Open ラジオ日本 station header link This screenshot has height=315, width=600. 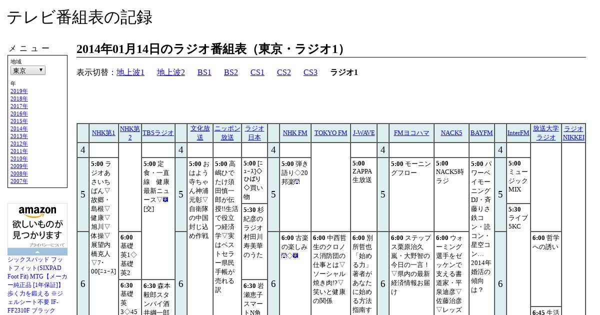(x=254, y=133)
